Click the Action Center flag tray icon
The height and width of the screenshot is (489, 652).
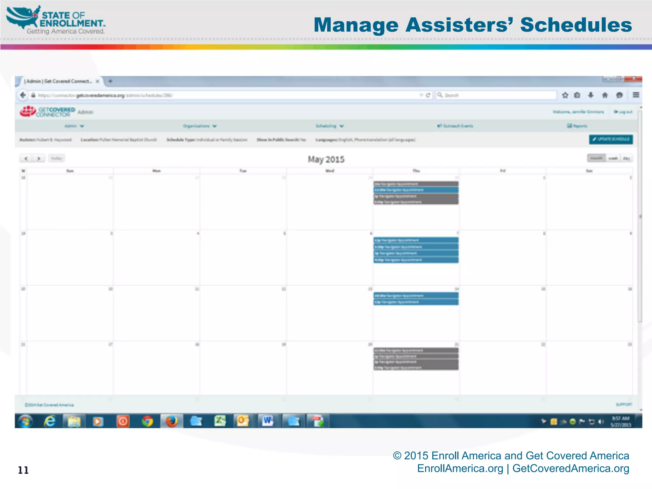pyautogui.click(x=582, y=422)
